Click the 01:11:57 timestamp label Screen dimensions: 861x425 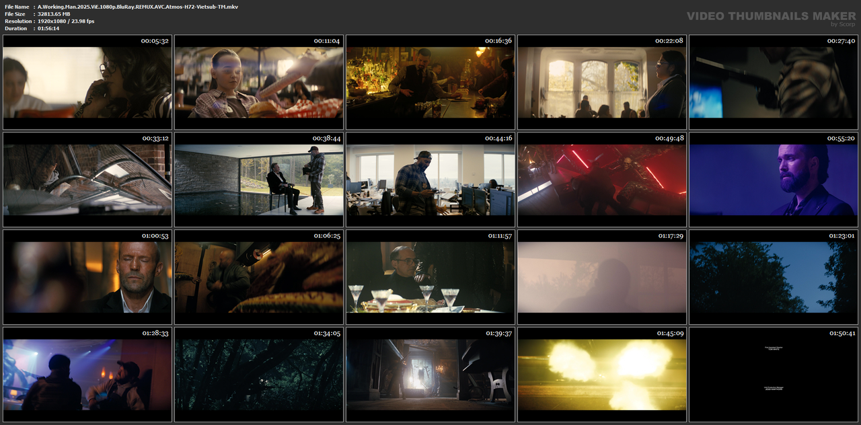[498, 236]
